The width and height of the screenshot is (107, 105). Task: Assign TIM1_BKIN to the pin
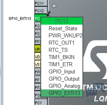62,57
